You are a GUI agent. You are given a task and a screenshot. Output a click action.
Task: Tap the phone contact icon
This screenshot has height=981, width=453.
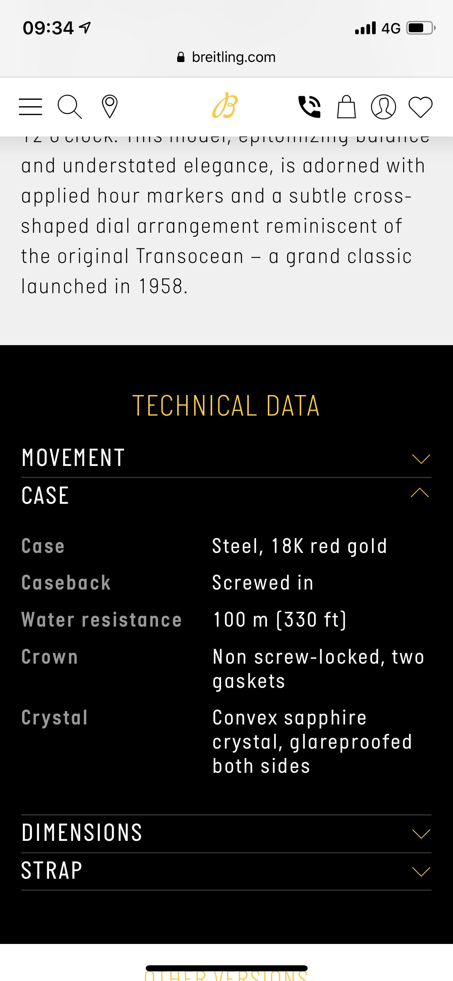pyautogui.click(x=309, y=107)
